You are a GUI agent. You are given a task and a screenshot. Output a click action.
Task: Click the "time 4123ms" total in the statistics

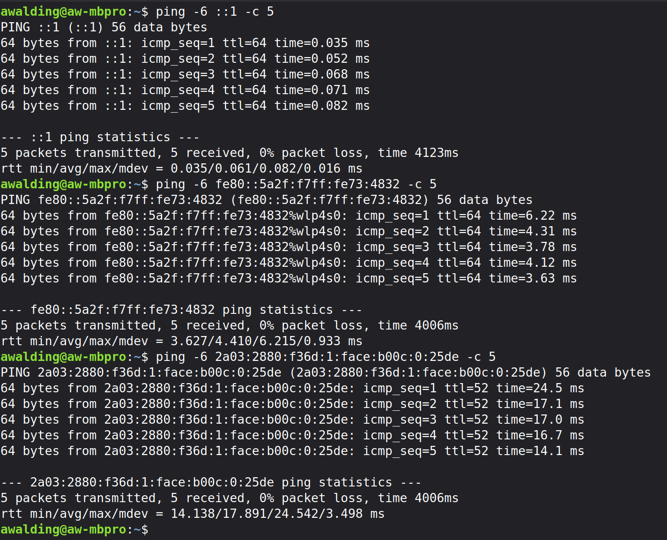pyautogui.click(x=418, y=153)
